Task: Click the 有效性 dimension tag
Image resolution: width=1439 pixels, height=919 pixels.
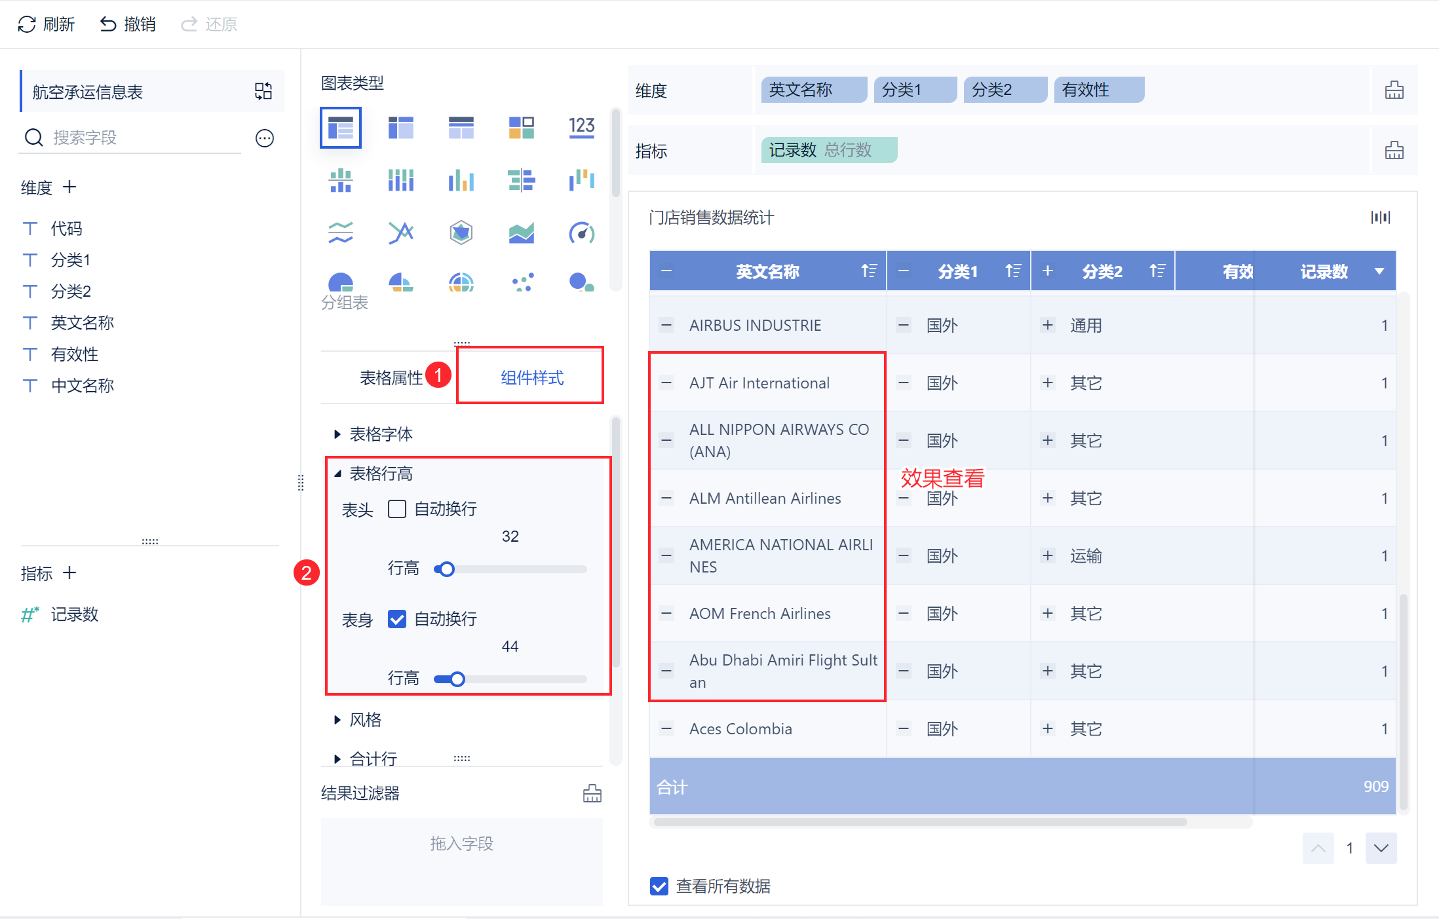Action: point(1099,90)
